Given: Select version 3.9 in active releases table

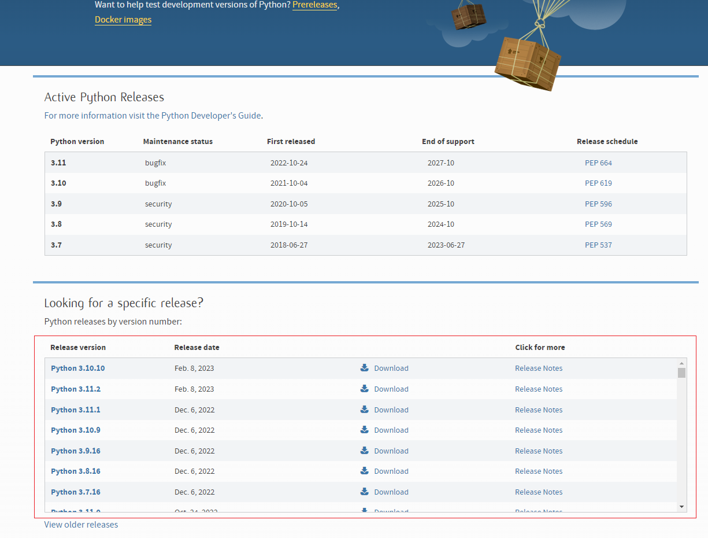Looking at the screenshot, I should click(x=56, y=204).
